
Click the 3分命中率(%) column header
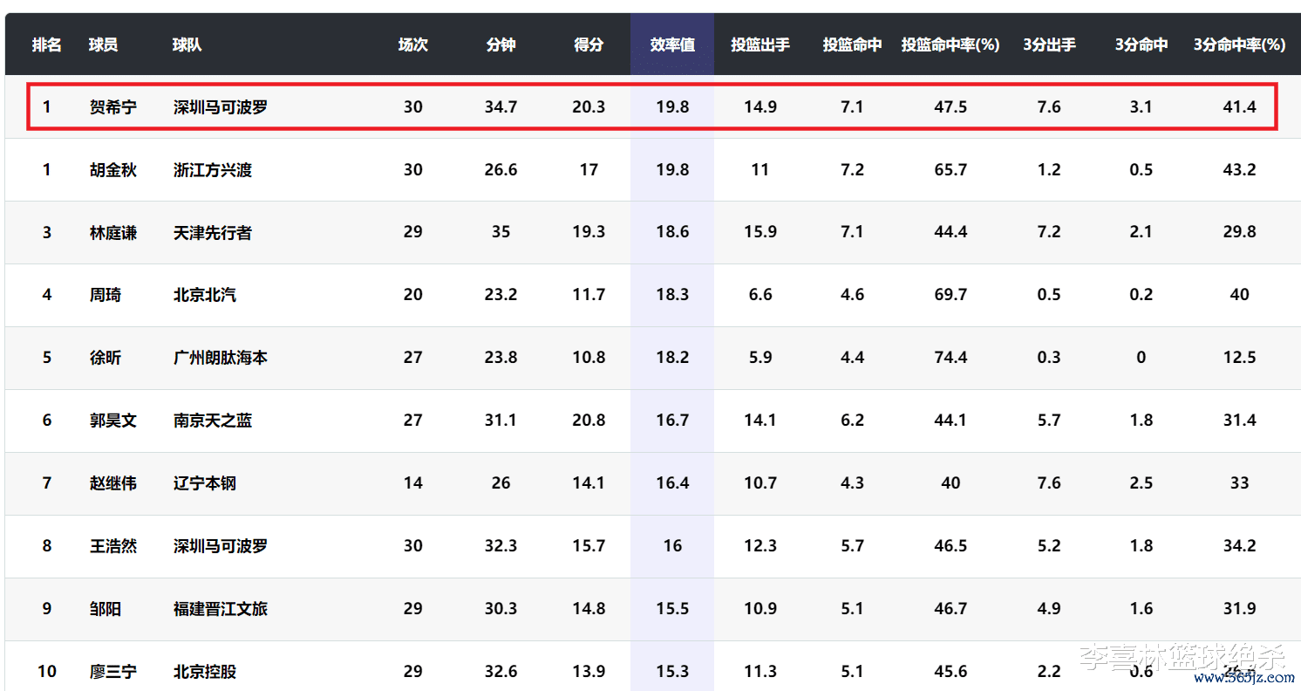pyautogui.click(x=1239, y=44)
